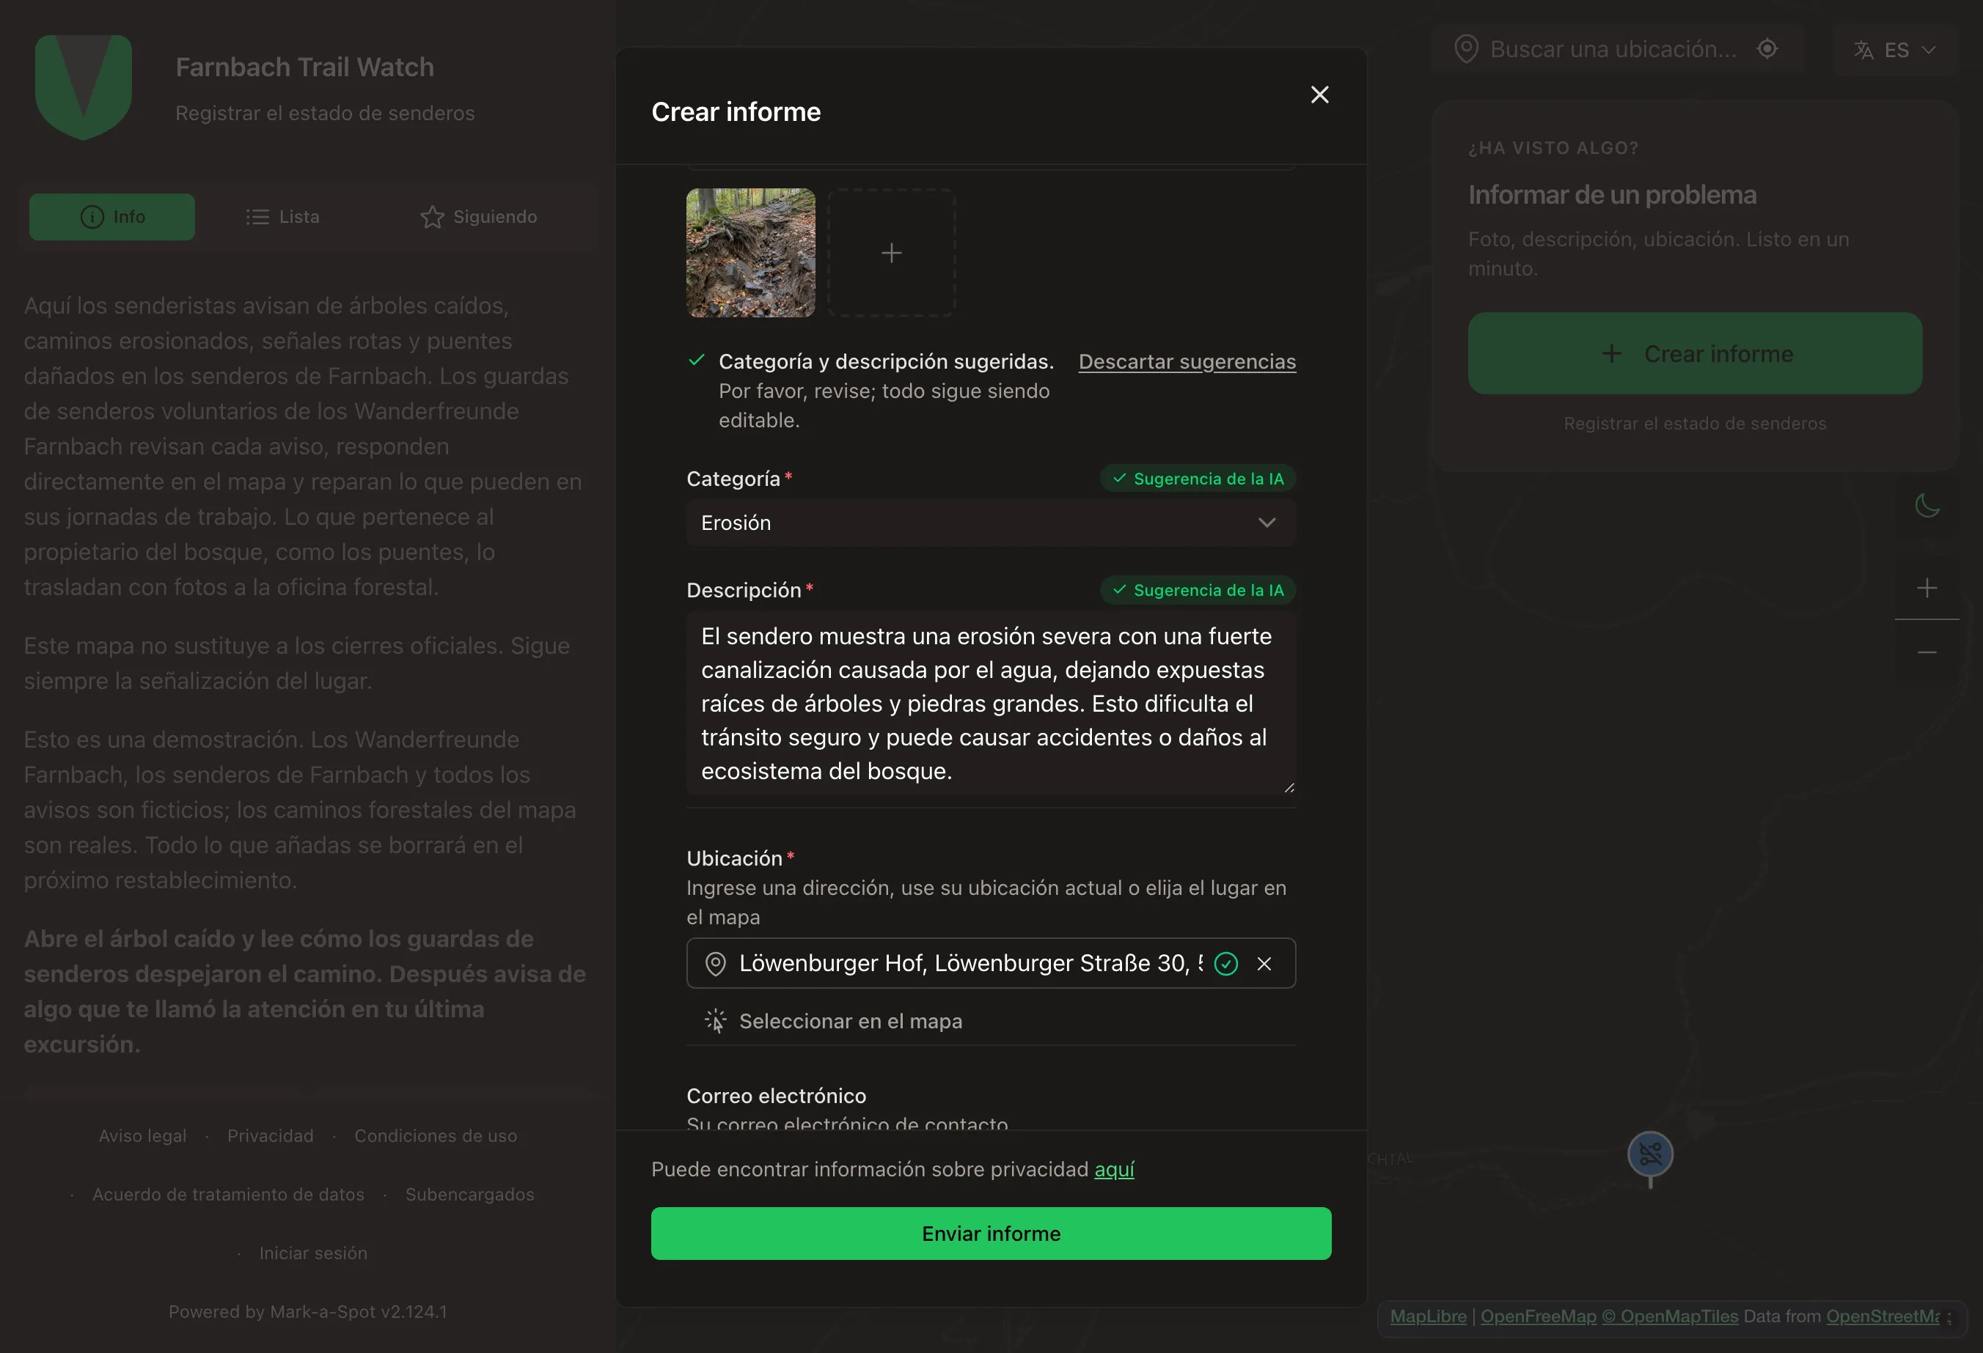
Task: Clear the Löwenburger Hof address with X
Action: tap(1264, 963)
